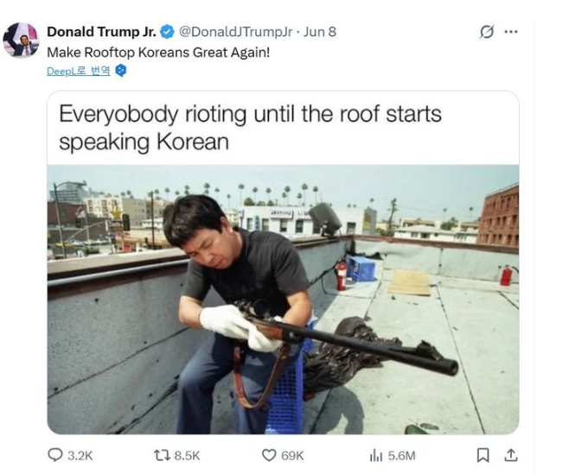Retweet the post using the repost icon
575x474 pixels.
click(162, 455)
